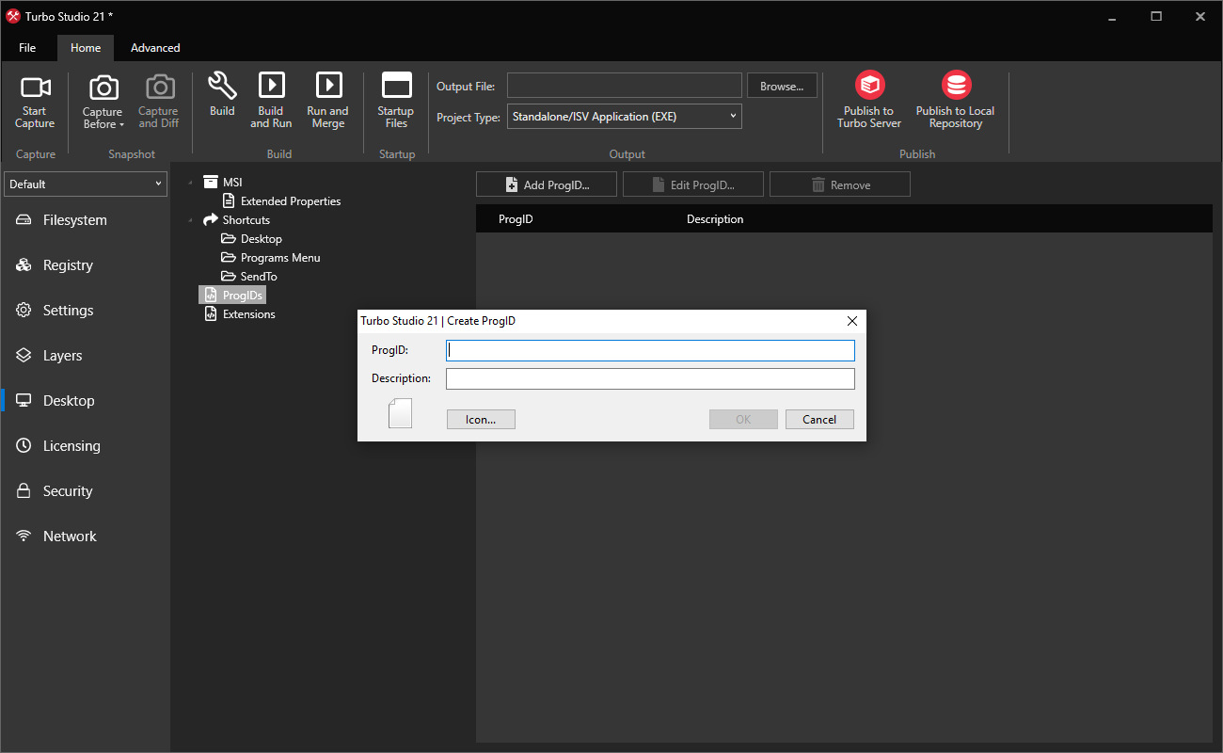Click Build and Run
The width and height of the screenshot is (1223, 753).
pyautogui.click(x=271, y=99)
